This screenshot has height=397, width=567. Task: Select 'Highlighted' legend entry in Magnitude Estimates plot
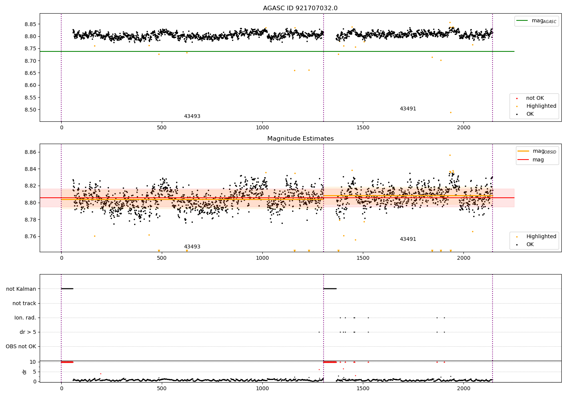[537, 237]
